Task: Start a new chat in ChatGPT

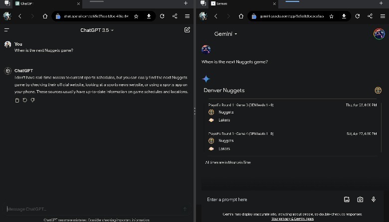Action: pyautogui.click(x=187, y=30)
